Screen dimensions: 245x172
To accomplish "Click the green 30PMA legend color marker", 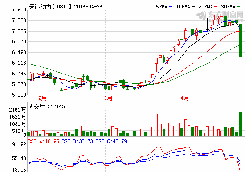I will (x=238, y=7).
